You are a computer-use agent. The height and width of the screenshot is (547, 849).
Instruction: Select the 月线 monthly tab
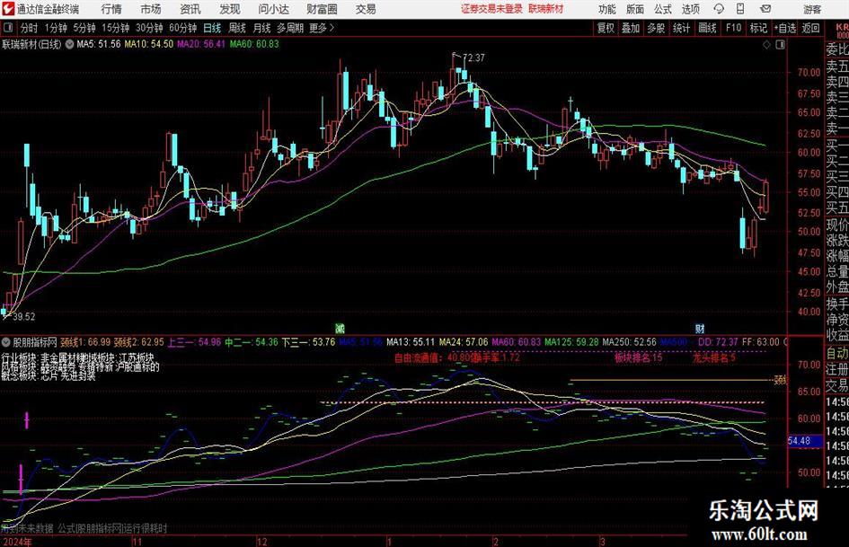pyautogui.click(x=261, y=28)
